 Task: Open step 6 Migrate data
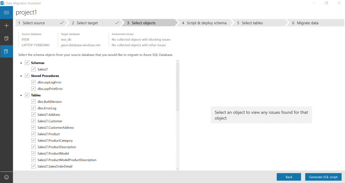316,23
